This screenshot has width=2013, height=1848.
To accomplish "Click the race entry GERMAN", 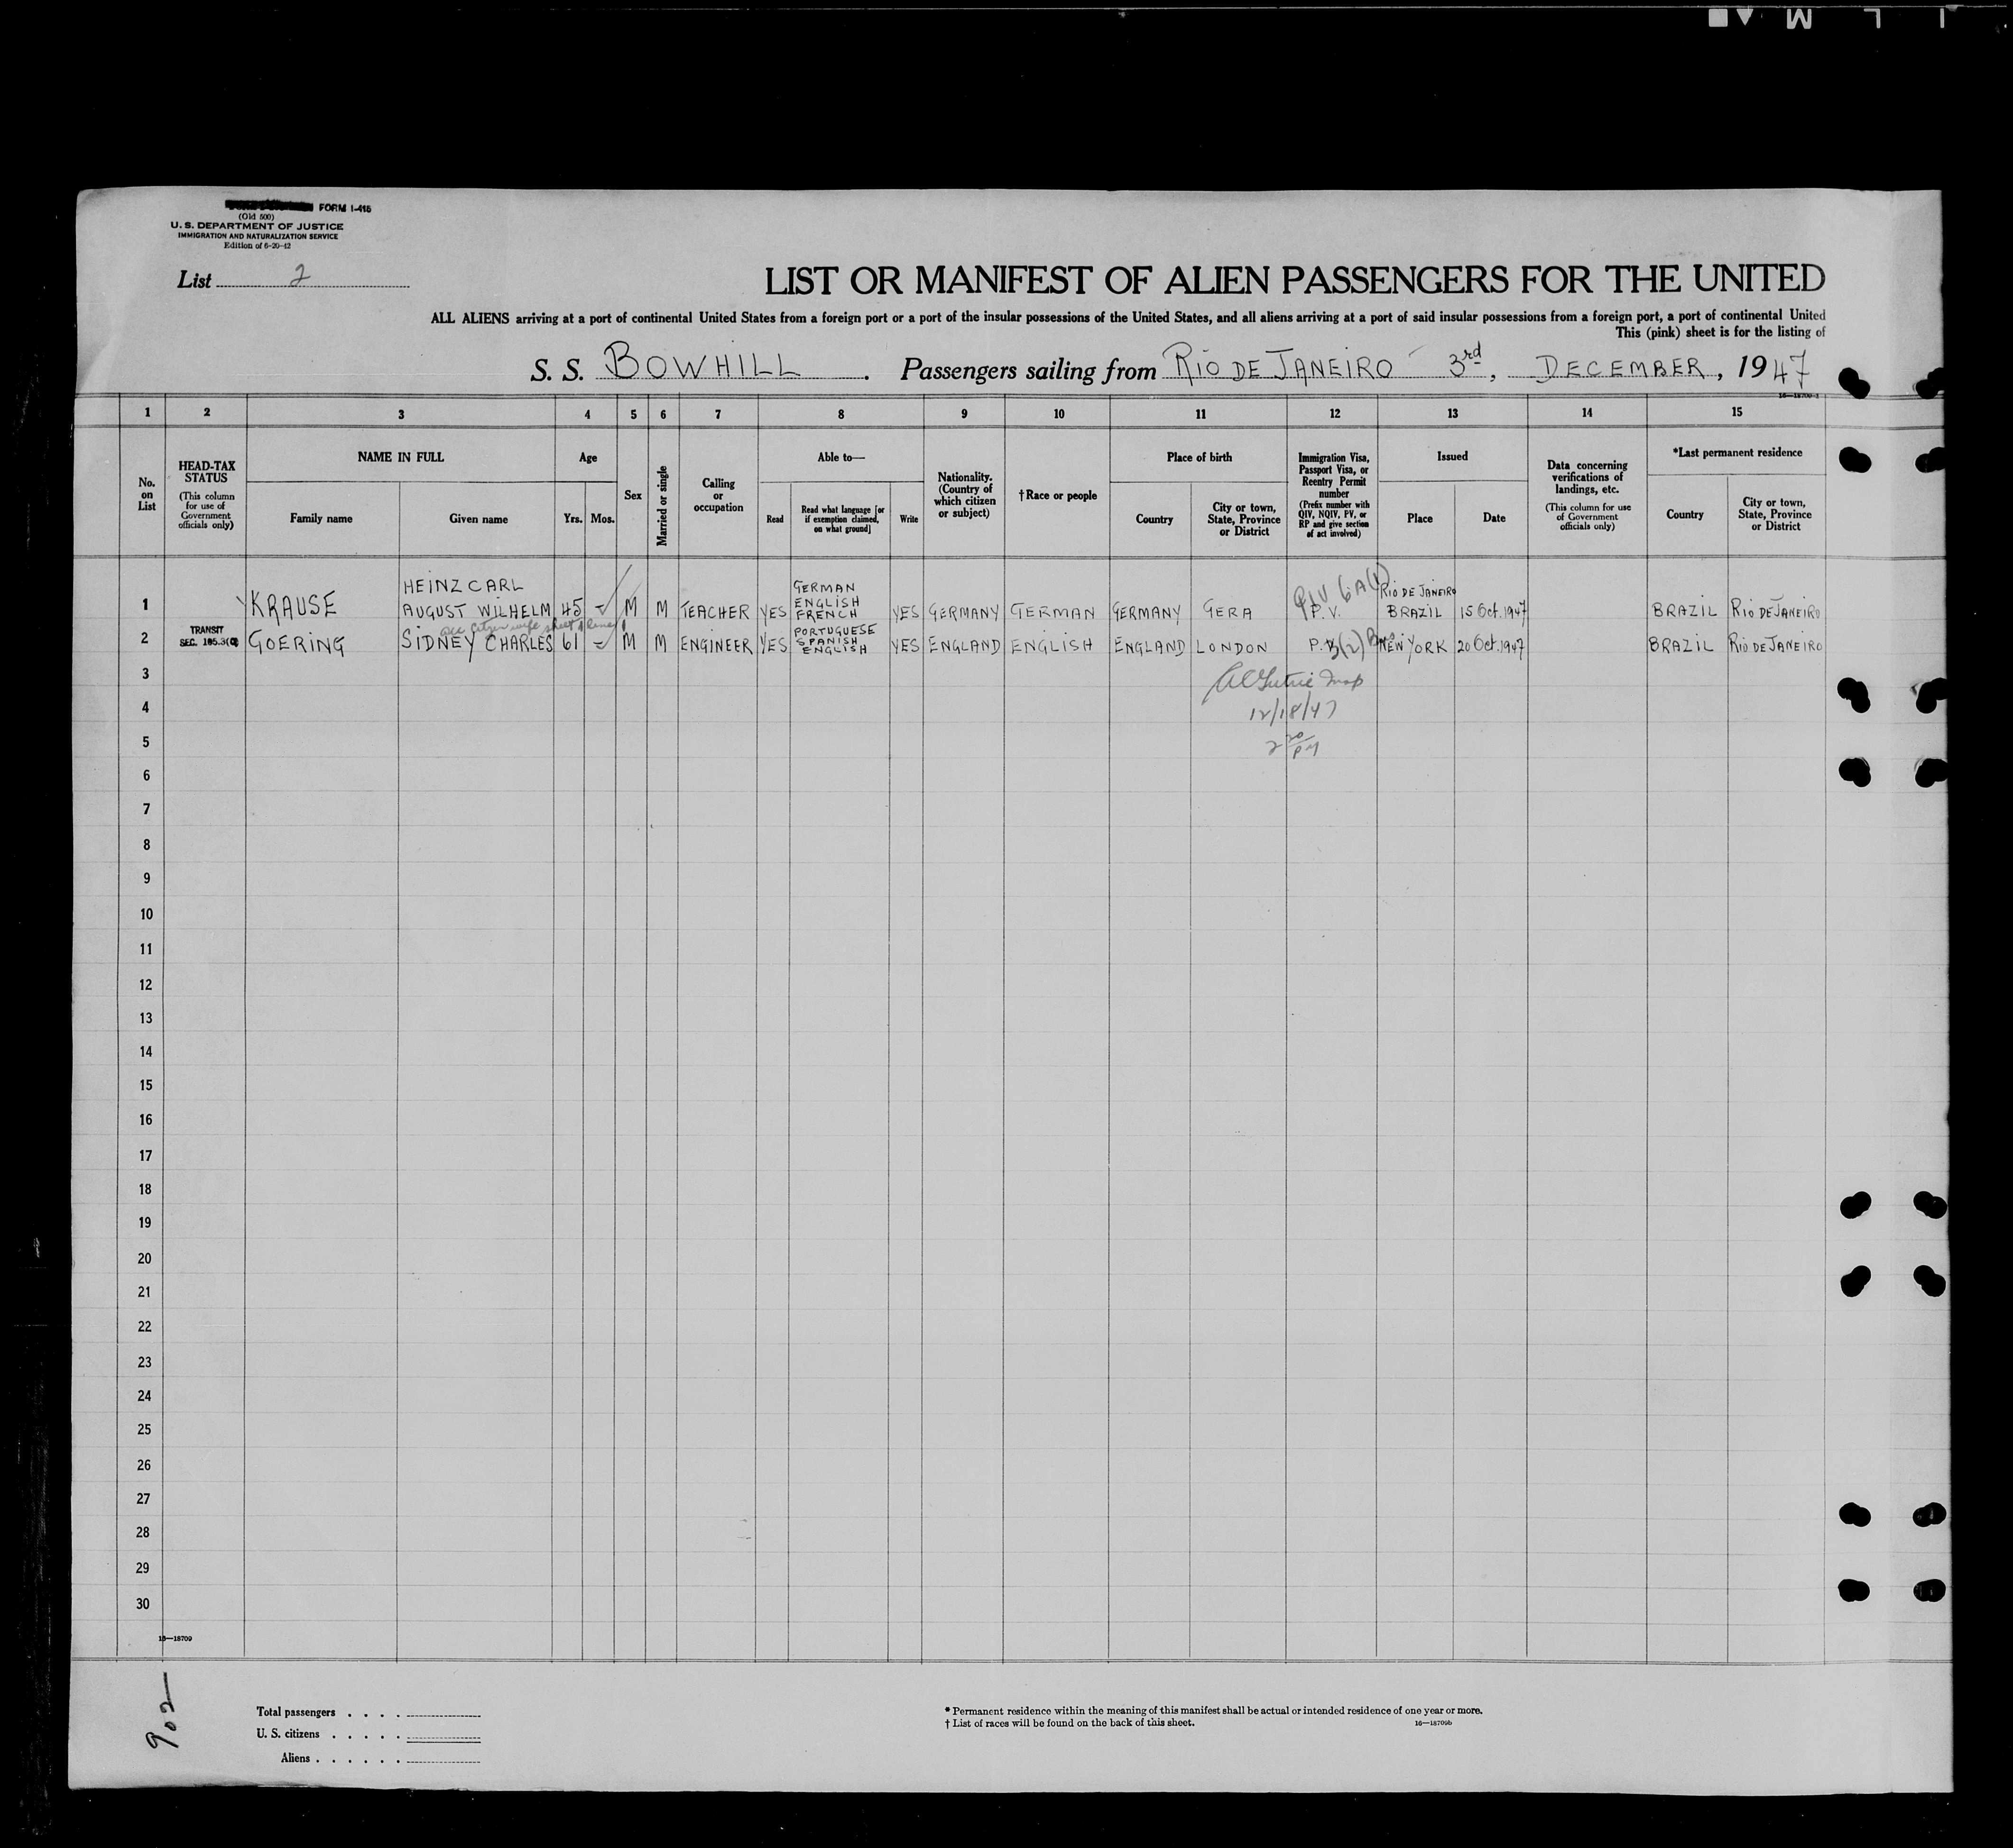I will click(1053, 611).
